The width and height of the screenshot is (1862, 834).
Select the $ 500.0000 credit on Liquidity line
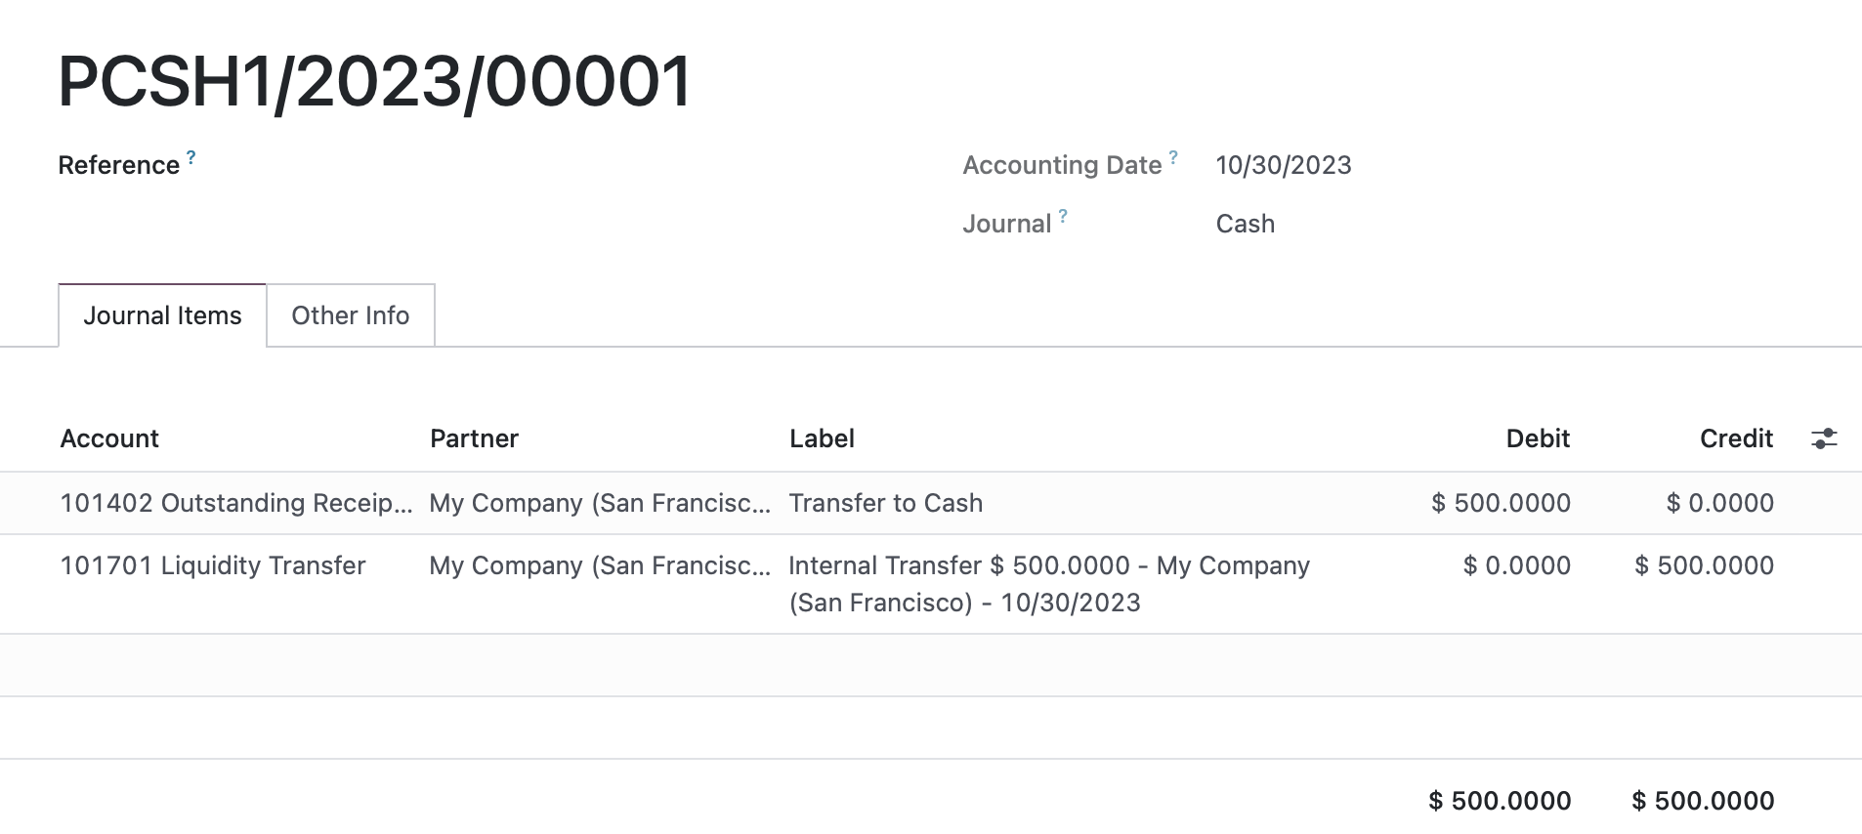click(x=1704, y=565)
